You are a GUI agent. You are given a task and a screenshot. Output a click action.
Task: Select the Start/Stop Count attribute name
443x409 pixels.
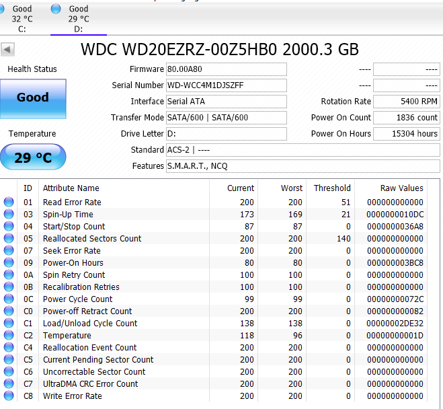click(x=74, y=227)
